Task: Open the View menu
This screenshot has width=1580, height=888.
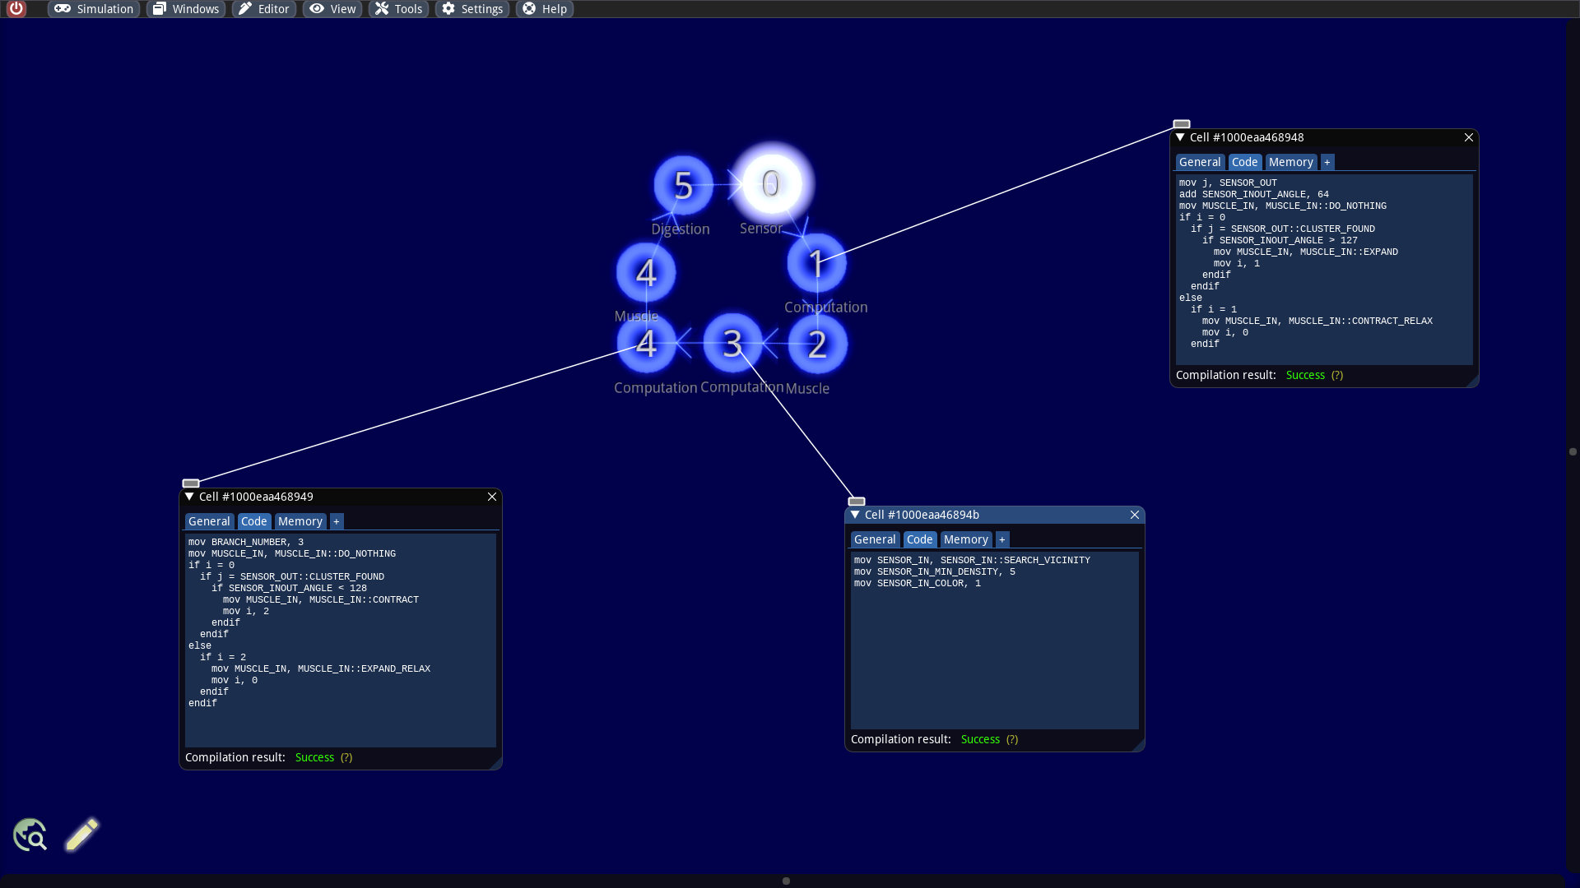Action: 332,9
